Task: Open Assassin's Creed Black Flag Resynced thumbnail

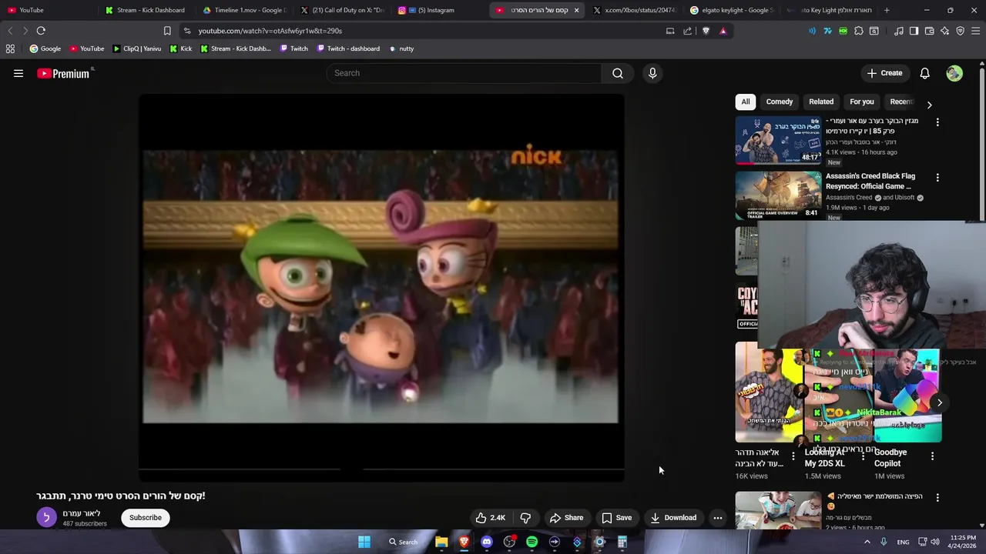Action: pos(778,195)
